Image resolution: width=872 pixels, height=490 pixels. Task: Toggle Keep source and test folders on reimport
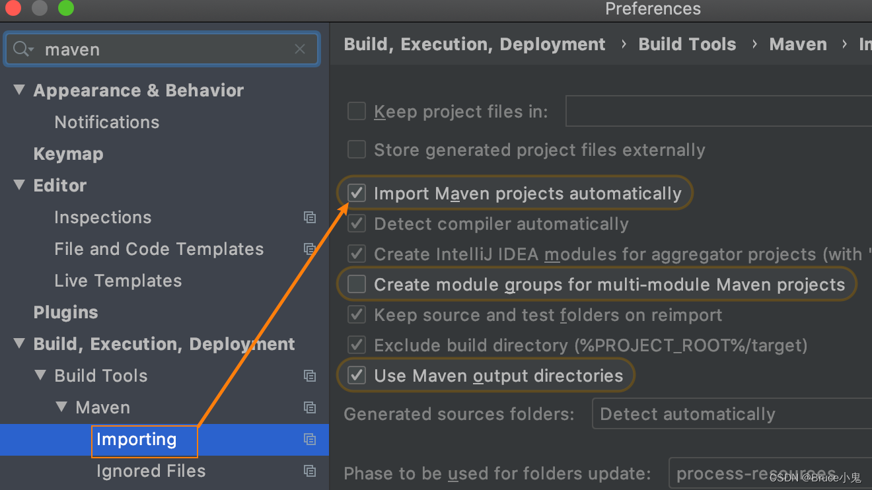tap(357, 314)
